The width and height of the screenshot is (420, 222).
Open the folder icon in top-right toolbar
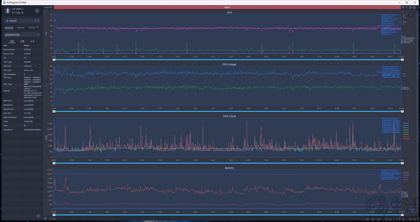(x=410, y=7)
